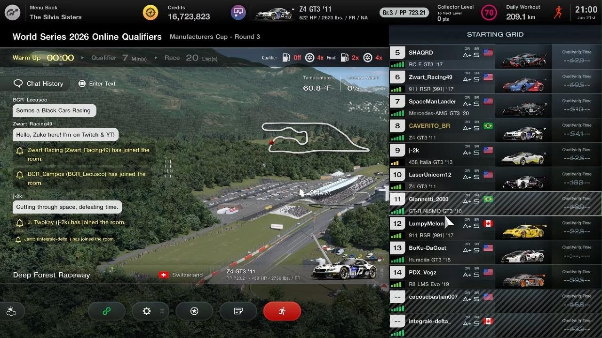
Task: Click the 'Somos a Black Cars Racing' message
Action: coord(54,110)
